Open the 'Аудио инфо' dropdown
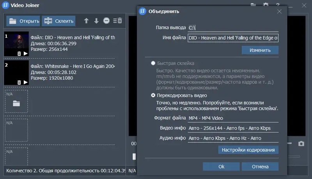Image resolution: width=312 pixels, height=179 pixels. (233, 138)
